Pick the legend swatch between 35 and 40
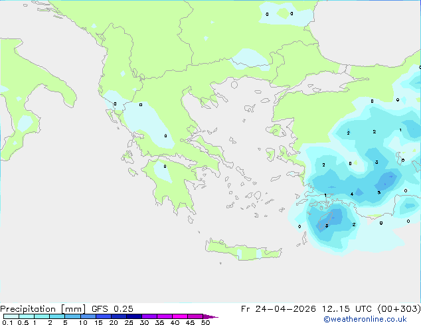Viewport: 421px width, 325px height. pos(165,316)
